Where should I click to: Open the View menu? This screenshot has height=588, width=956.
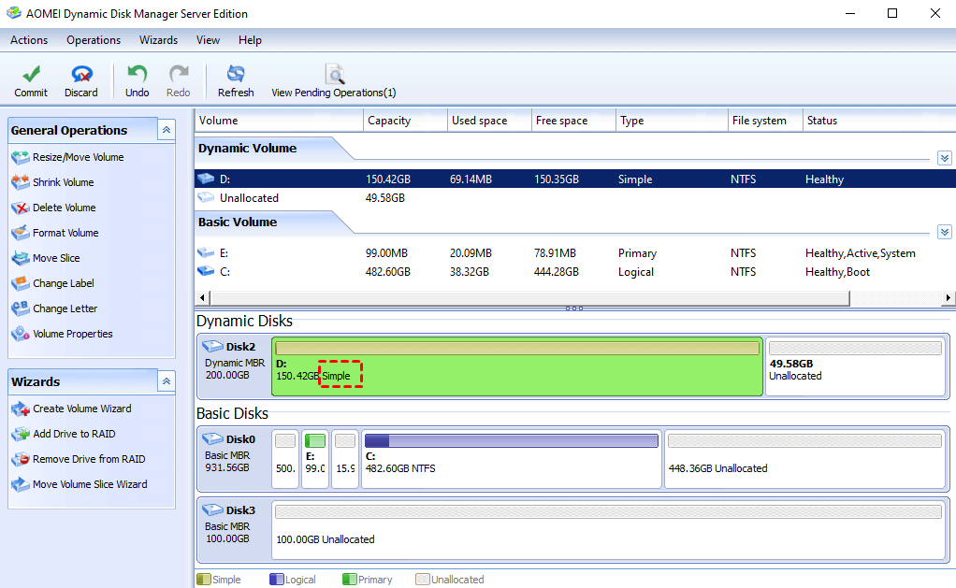(x=208, y=40)
